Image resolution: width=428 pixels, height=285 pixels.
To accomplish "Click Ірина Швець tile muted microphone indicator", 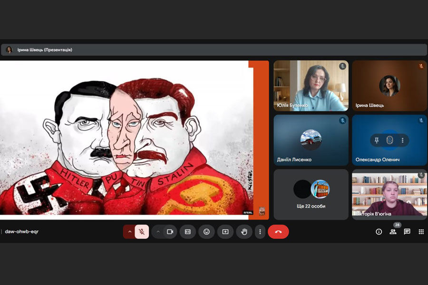I will (x=421, y=66).
